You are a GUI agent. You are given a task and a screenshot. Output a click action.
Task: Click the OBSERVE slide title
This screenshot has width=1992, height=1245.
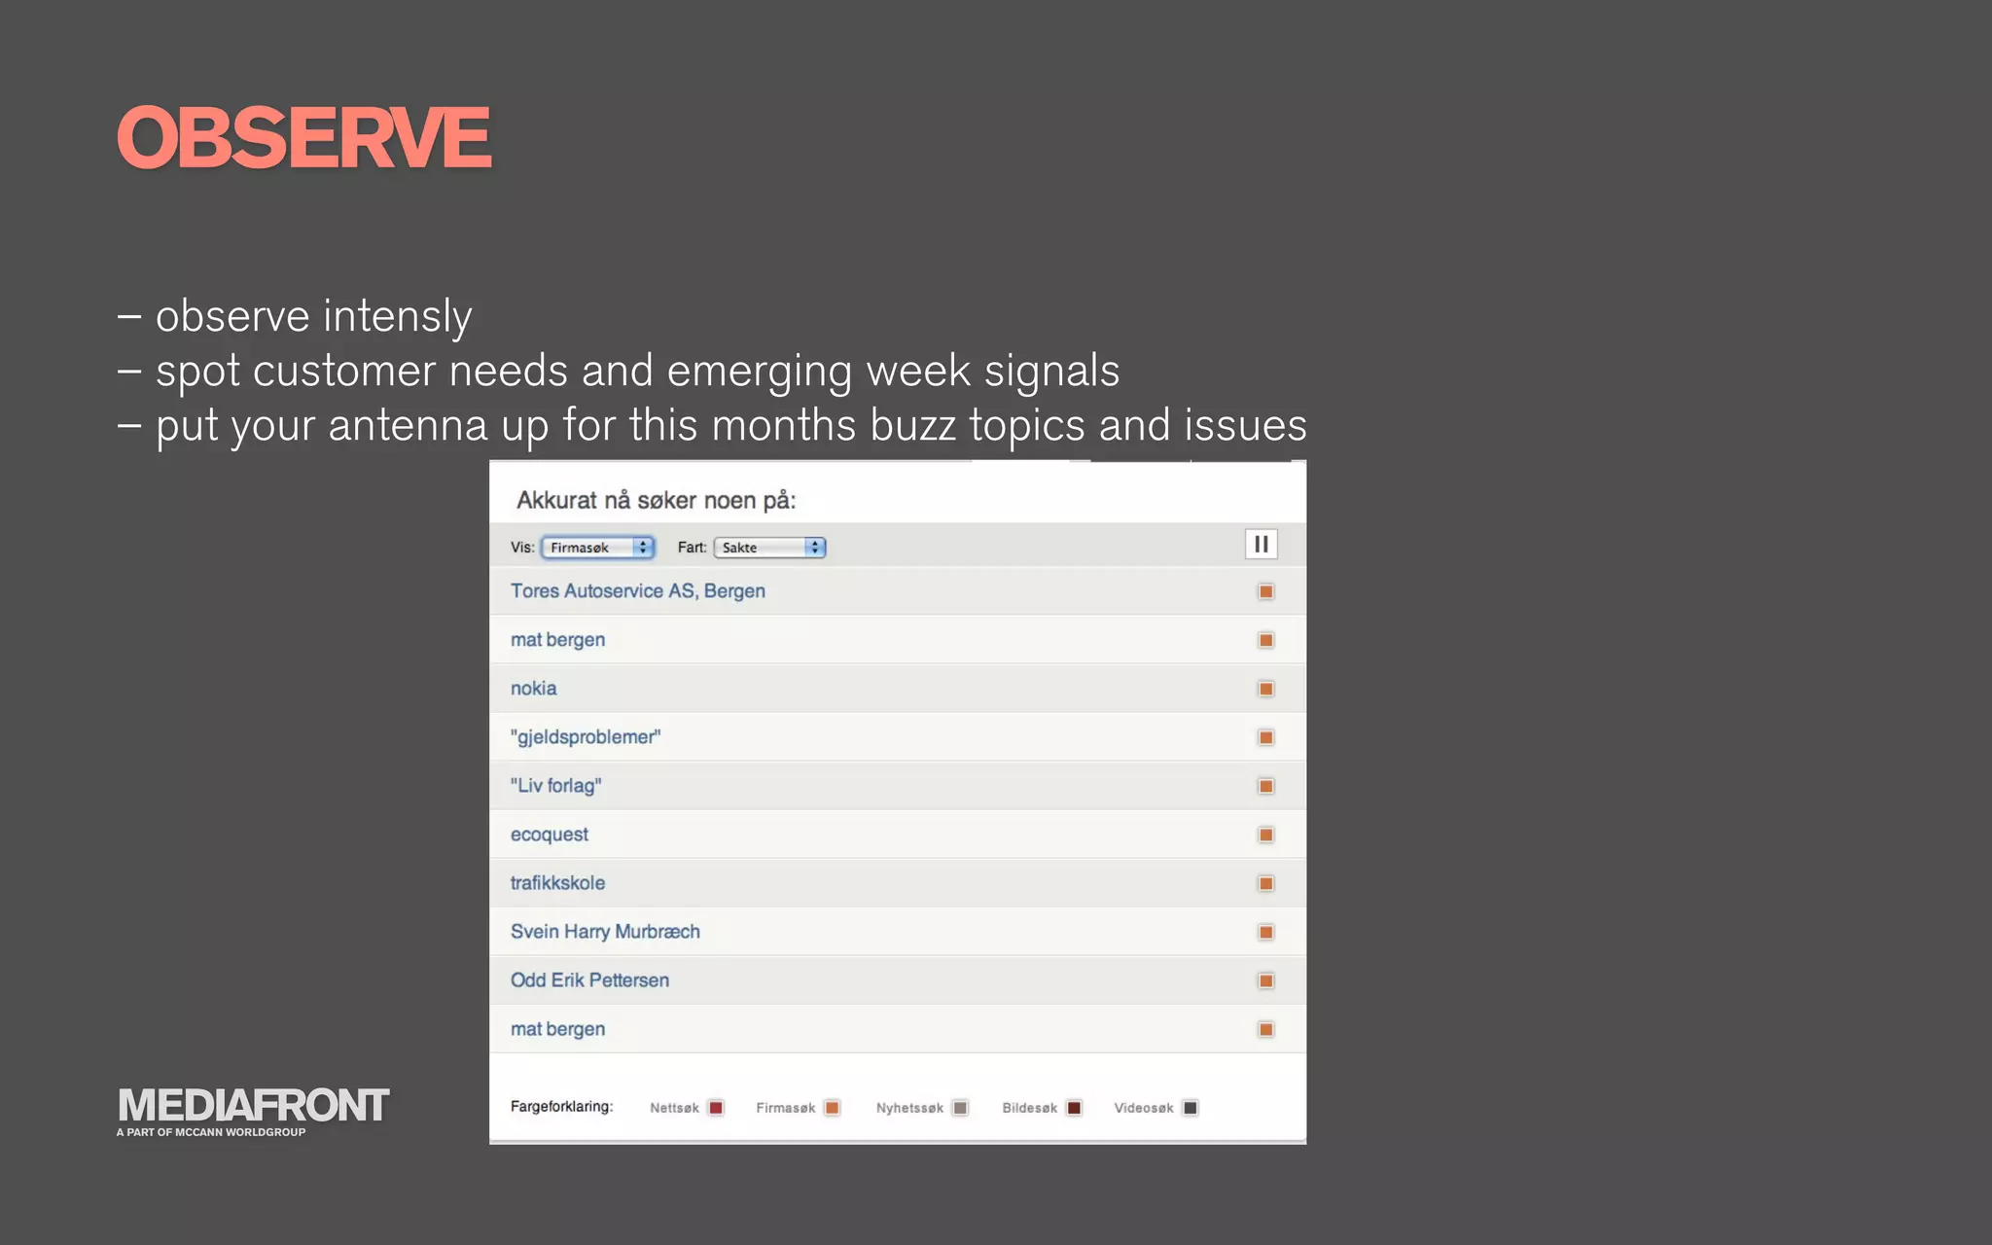(303, 138)
